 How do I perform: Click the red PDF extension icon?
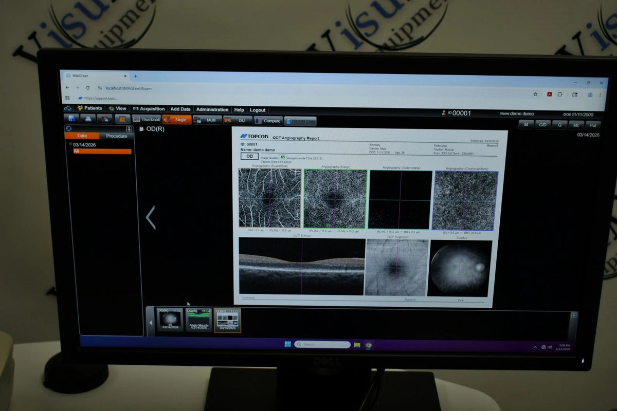pos(549,95)
